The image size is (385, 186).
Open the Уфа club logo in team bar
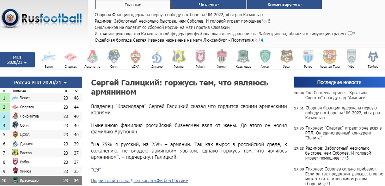(351, 57)
